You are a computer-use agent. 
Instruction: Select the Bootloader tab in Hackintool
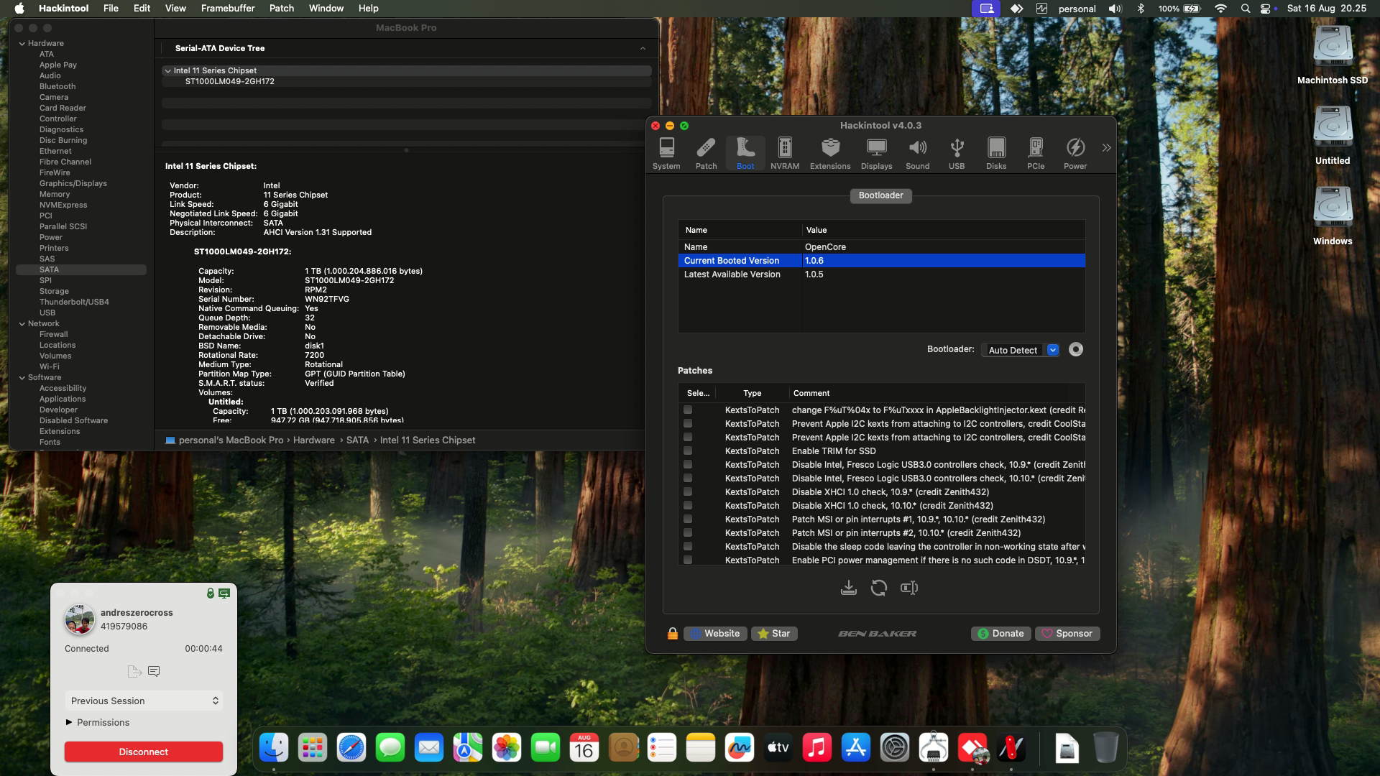[x=880, y=195]
